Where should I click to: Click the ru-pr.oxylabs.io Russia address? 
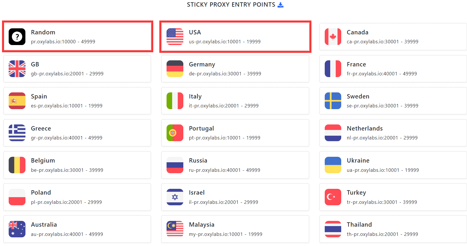224,170
